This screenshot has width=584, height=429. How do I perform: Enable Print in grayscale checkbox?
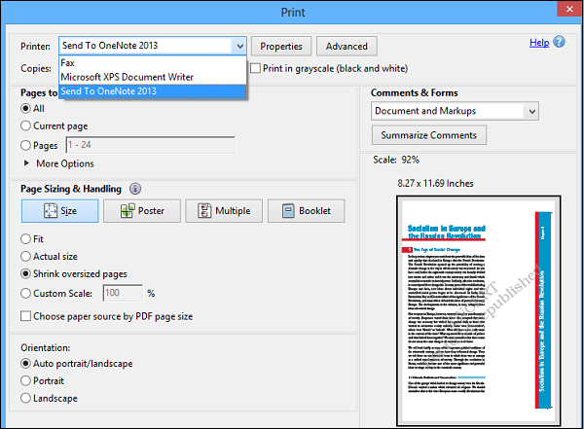[255, 68]
